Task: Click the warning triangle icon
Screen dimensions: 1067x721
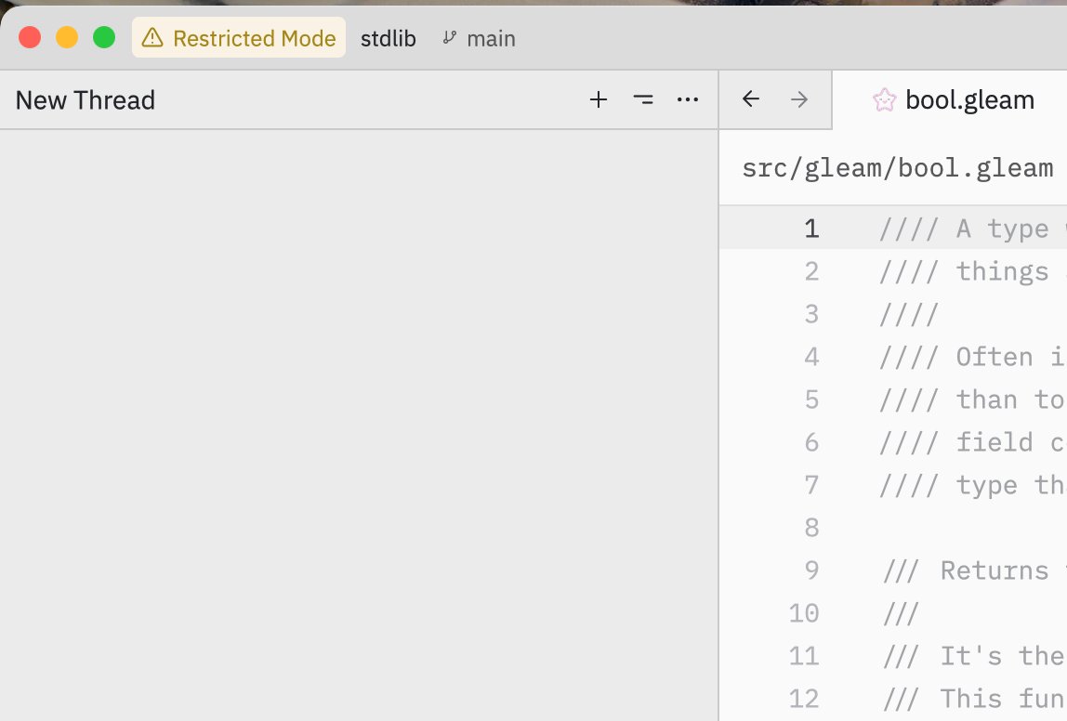Action: click(152, 37)
